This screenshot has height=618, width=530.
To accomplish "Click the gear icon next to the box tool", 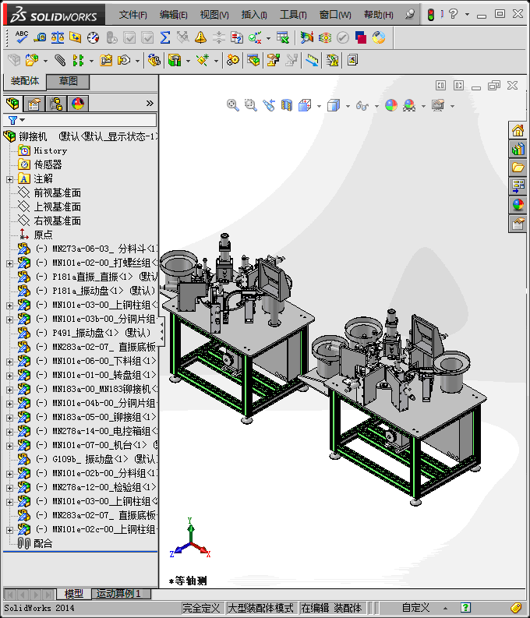I will pos(233,60).
